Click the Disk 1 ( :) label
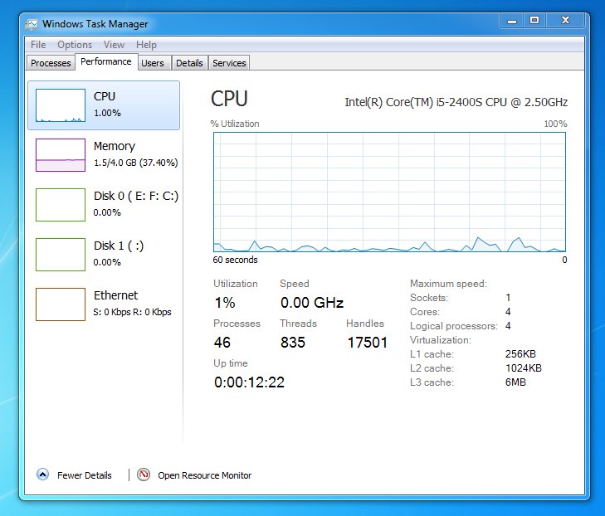 (x=119, y=246)
